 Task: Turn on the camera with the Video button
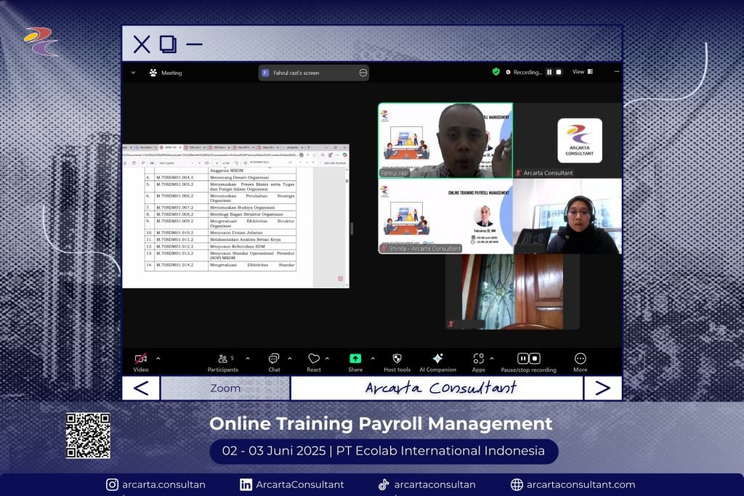tap(141, 359)
